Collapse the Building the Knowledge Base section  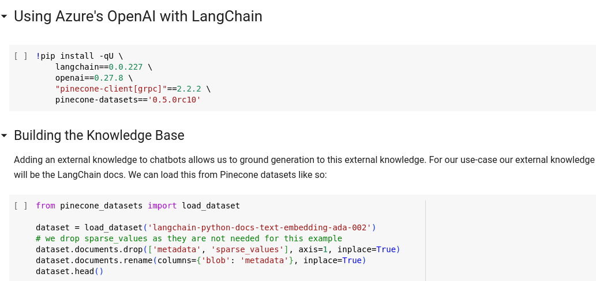coord(5,136)
